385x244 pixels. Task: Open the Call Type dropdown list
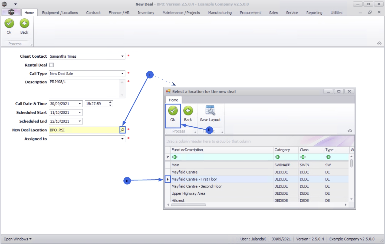[122, 74]
